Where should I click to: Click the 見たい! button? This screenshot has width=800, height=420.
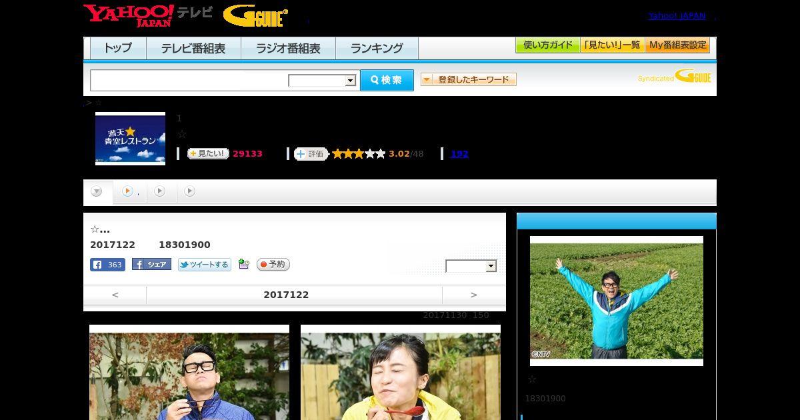208,153
